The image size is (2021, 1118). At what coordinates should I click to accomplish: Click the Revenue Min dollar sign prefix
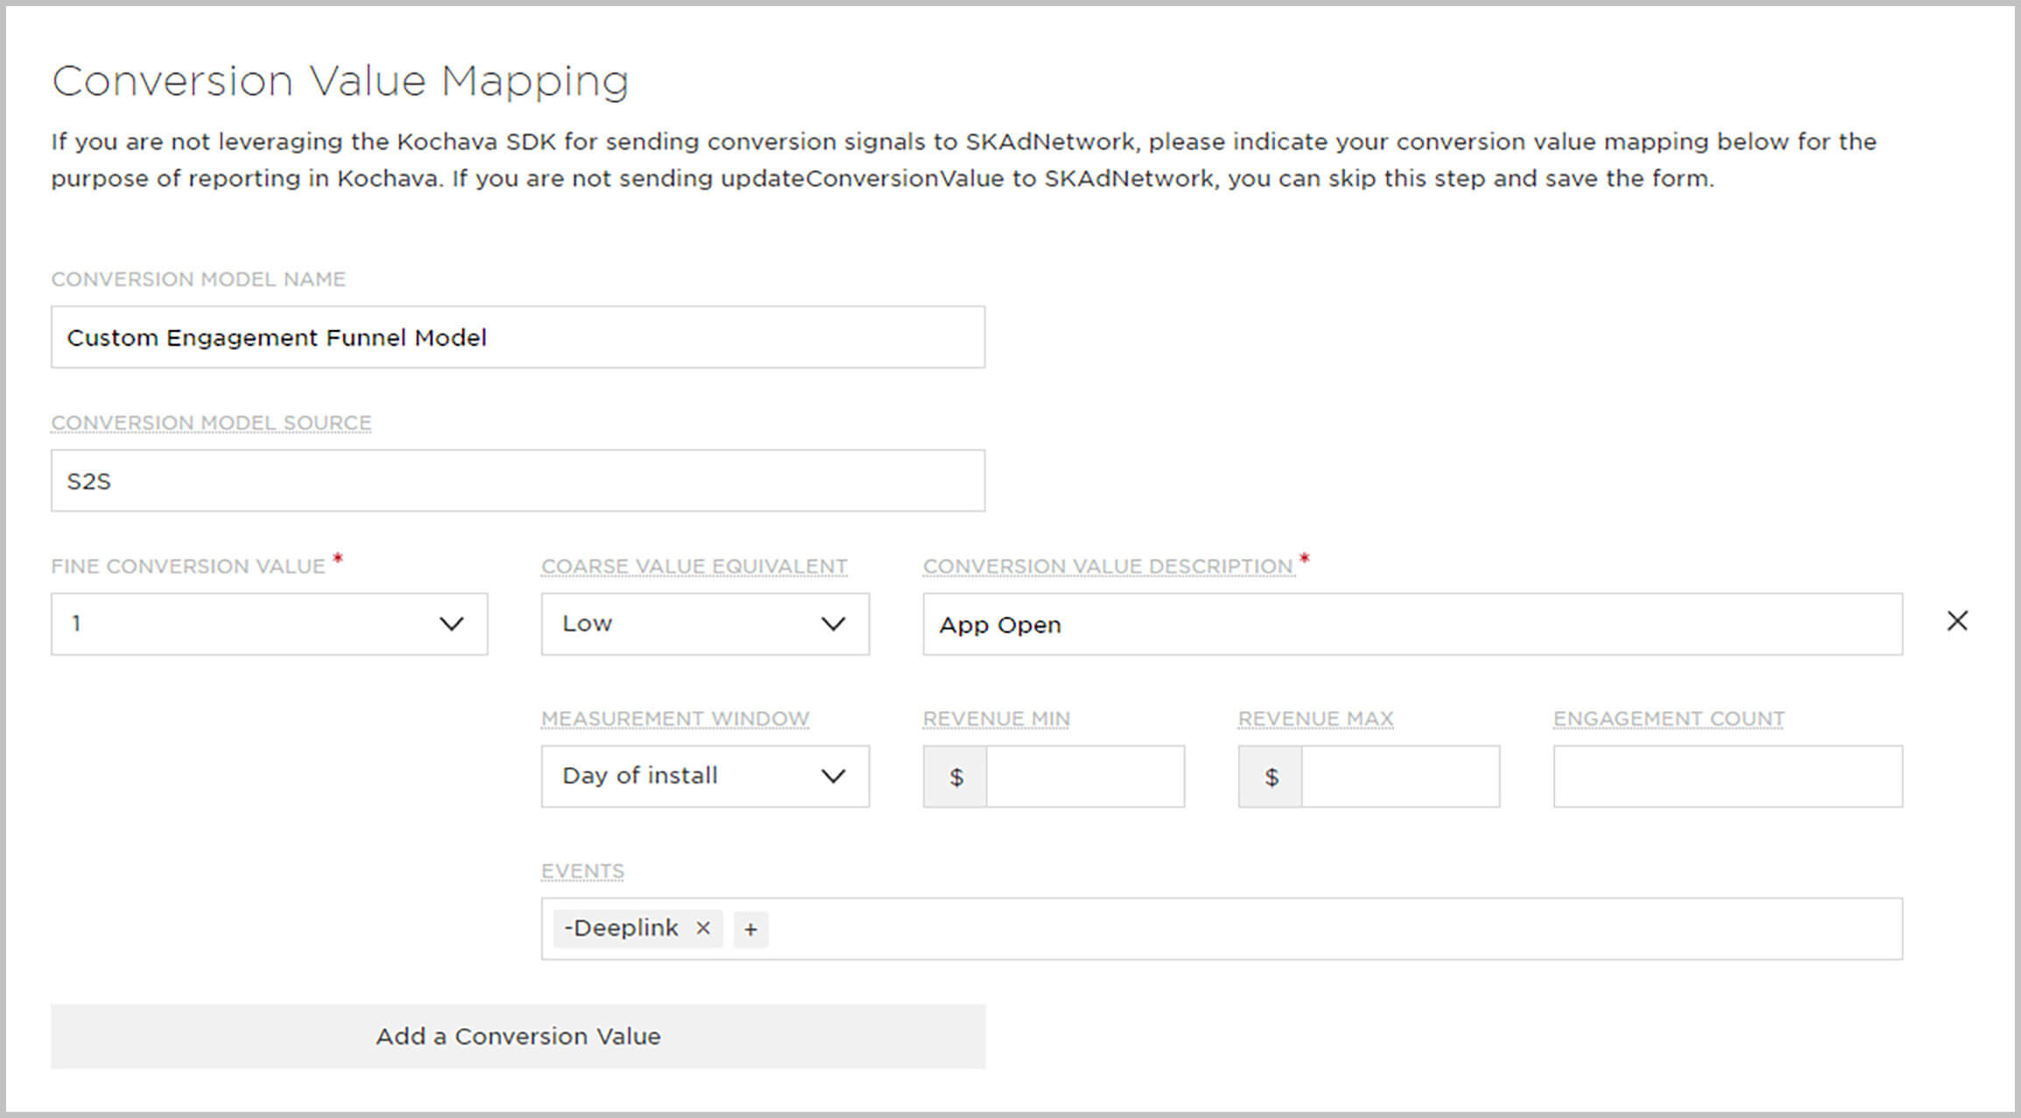click(x=955, y=777)
